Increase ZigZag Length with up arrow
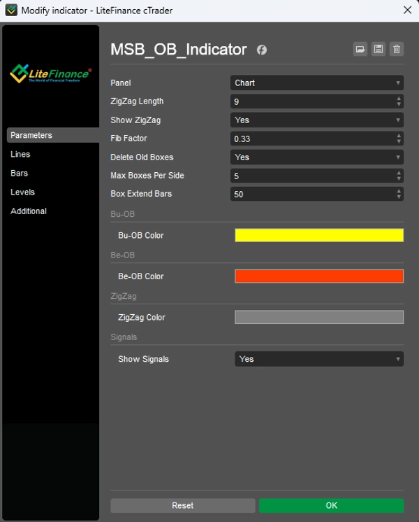 tap(399, 99)
